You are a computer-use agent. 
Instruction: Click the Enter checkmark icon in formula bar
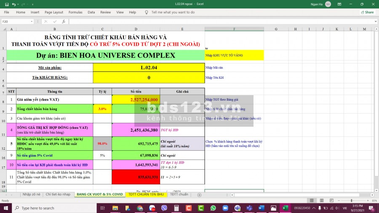[55, 21]
